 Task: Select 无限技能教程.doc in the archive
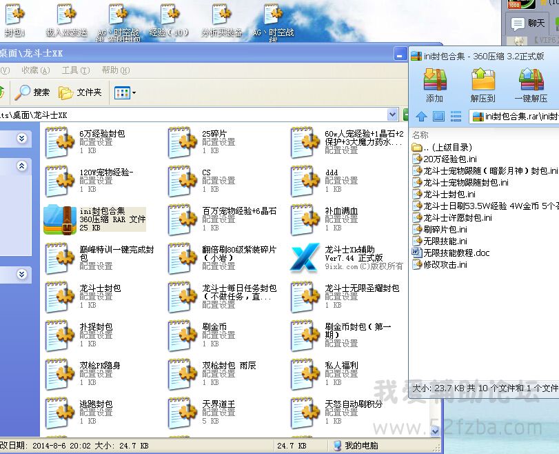[451, 253]
